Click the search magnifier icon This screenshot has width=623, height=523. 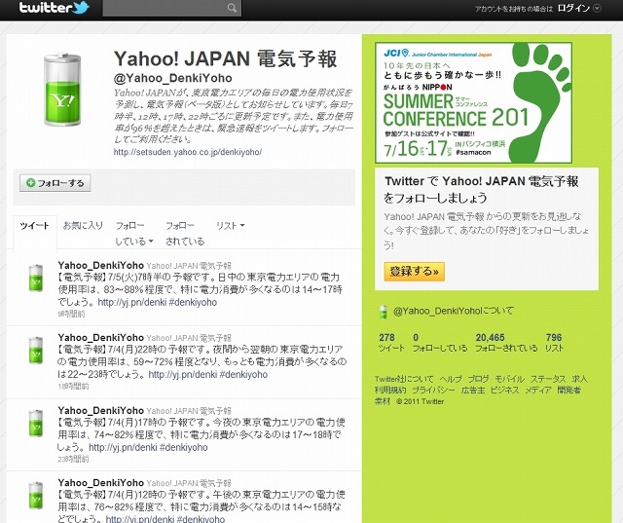tap(234, 10)
